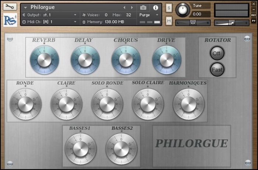Show instrument info with the i icon
This screenshot has height=170, width=258.
click(x=155, y=7)
